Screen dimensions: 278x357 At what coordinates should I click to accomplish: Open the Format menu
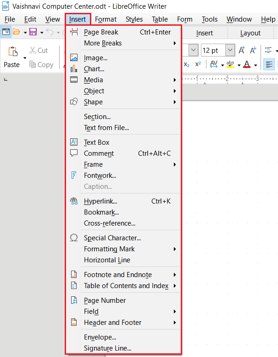(x=106, y=19)
